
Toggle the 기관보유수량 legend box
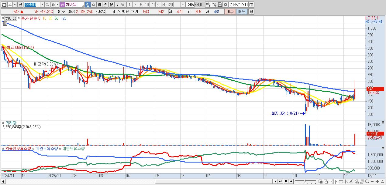click(33, 149)
